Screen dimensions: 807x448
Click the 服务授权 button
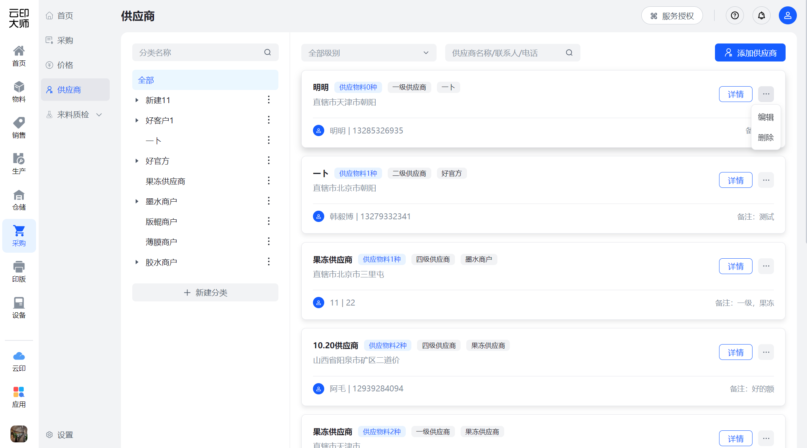tap(672, 16)
